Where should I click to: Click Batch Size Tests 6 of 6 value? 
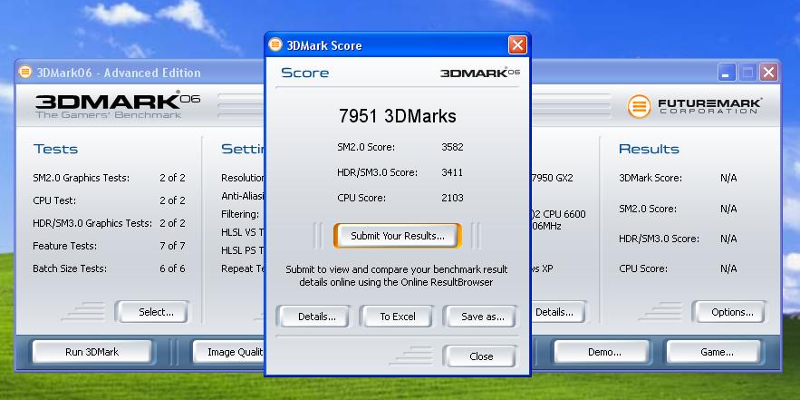point(172,268)
